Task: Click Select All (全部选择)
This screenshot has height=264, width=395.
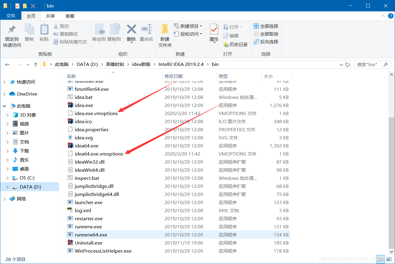Action: (266, 26)
